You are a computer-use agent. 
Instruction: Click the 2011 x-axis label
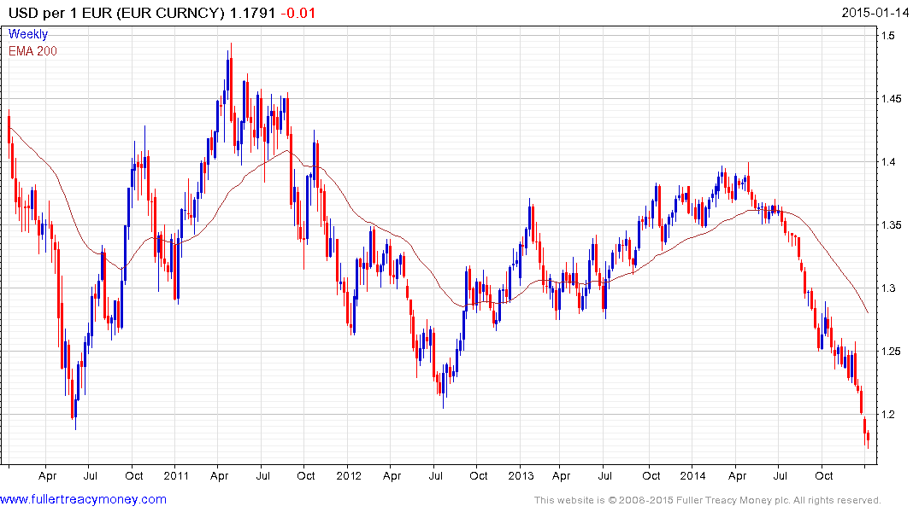[x=176, y=475]
